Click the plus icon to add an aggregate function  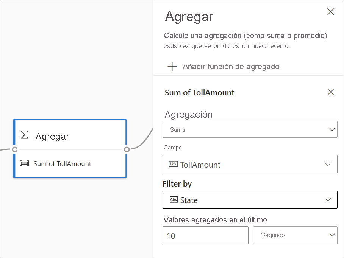coord(172,66)
